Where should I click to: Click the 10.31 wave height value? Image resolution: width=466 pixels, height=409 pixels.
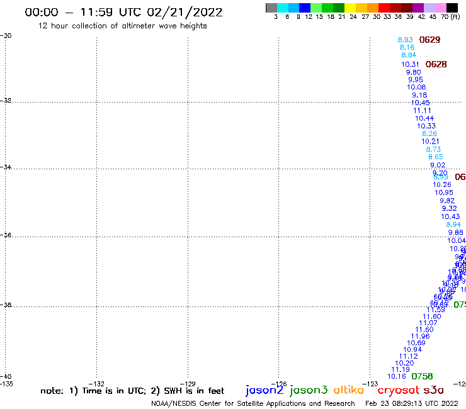click(x=410, y=64)
